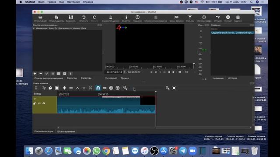Lift clip using the up chevron
Screen dimensions: 280x157
(77, 88)
